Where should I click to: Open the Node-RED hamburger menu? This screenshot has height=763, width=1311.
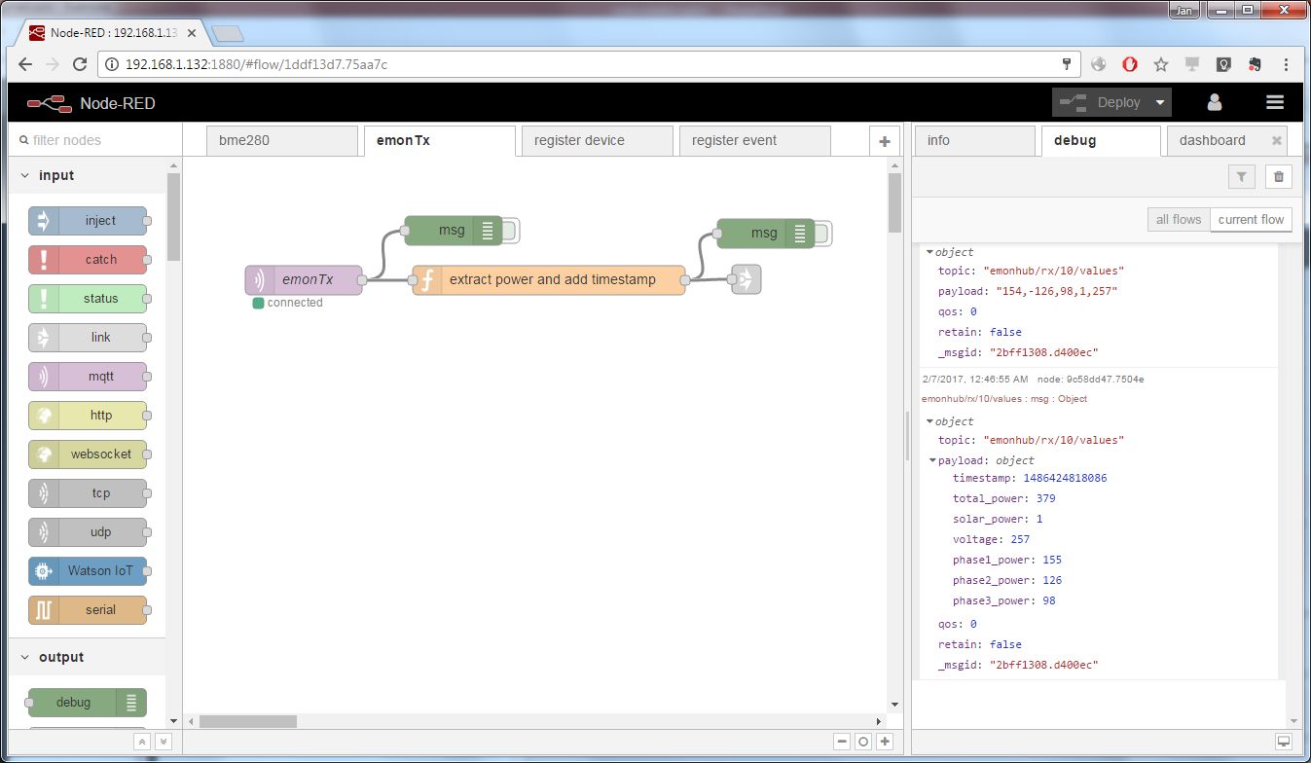(x=1274, y=102)
